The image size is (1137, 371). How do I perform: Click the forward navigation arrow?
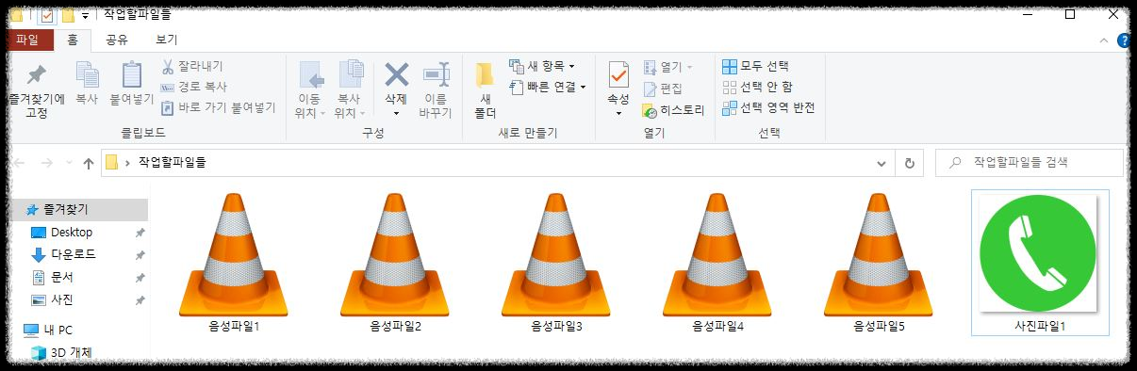(x=47, y=163)
